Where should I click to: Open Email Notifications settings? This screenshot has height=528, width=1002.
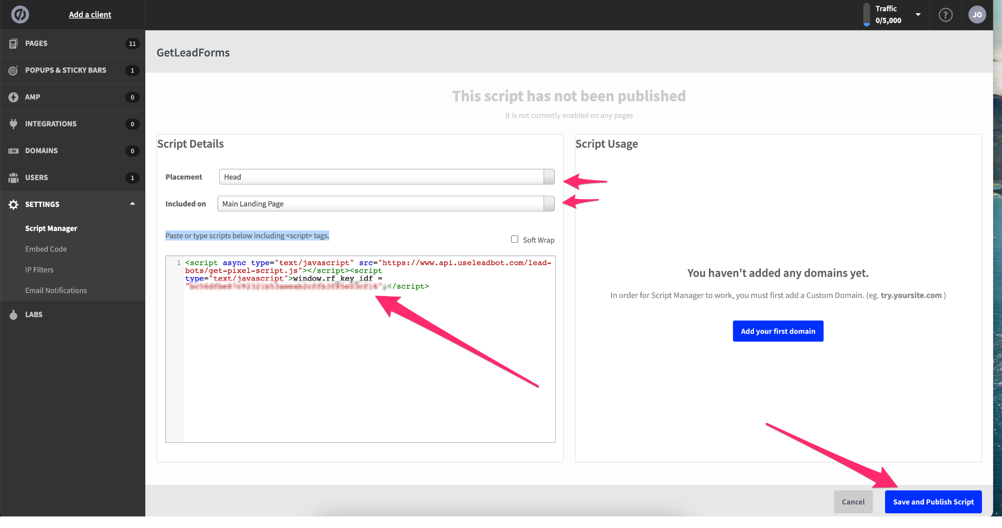pos(56,291)
